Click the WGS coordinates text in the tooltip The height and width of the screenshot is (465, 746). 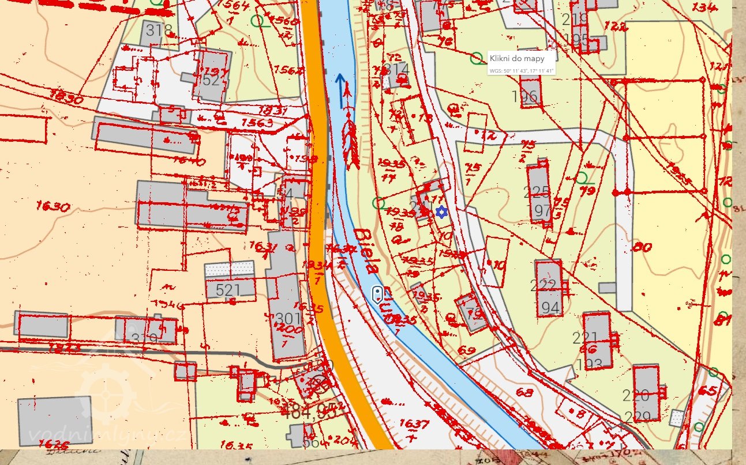coord(521,71)
